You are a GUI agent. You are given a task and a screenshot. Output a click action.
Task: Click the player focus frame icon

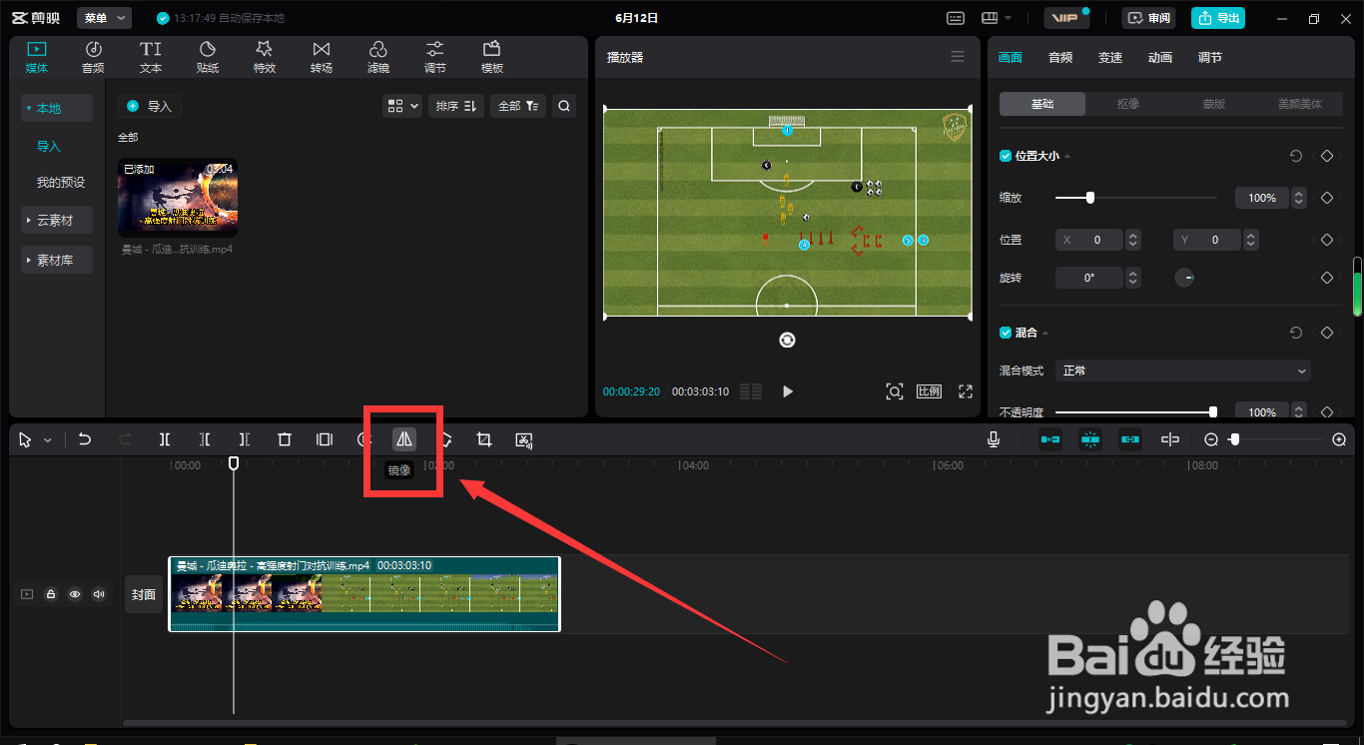[895, 391]
